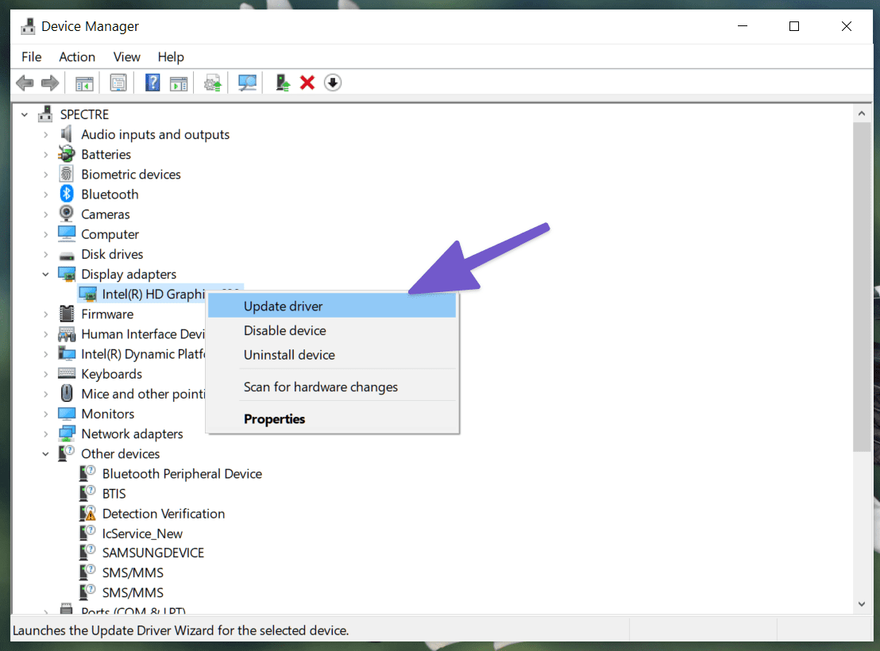The image size is (880, 651).
Task: Click the red X Uninstall device icon
Action: point(307,83)
